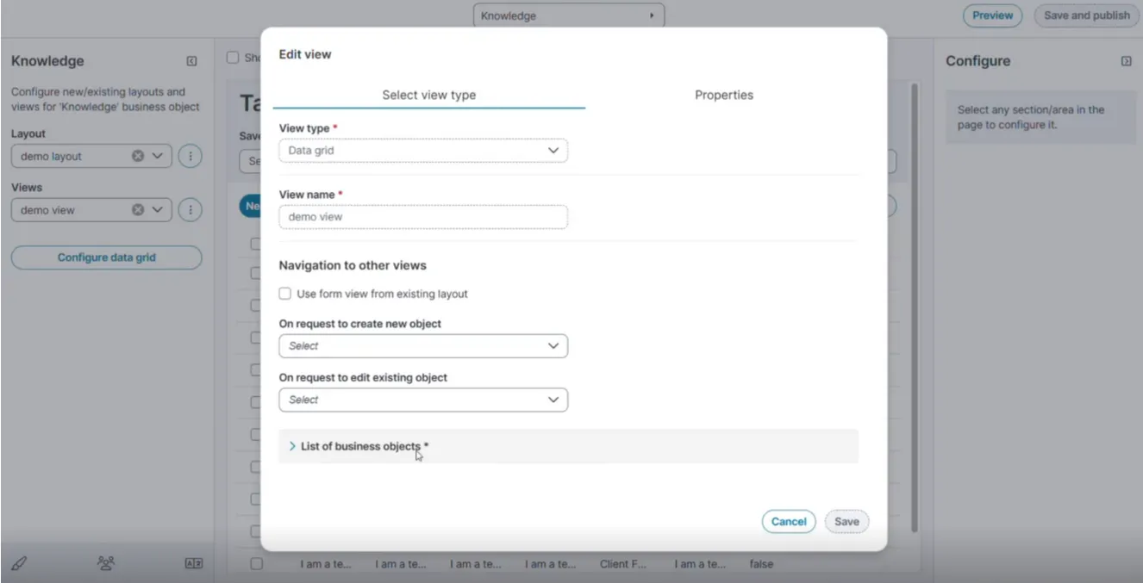Screen dimensions: 1143x583
Task: Click the translation icon in bottom bar
Action: (x=194, y=563)
